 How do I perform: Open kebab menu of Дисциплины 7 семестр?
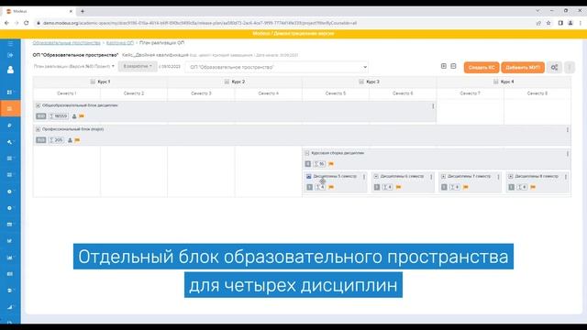498,177
